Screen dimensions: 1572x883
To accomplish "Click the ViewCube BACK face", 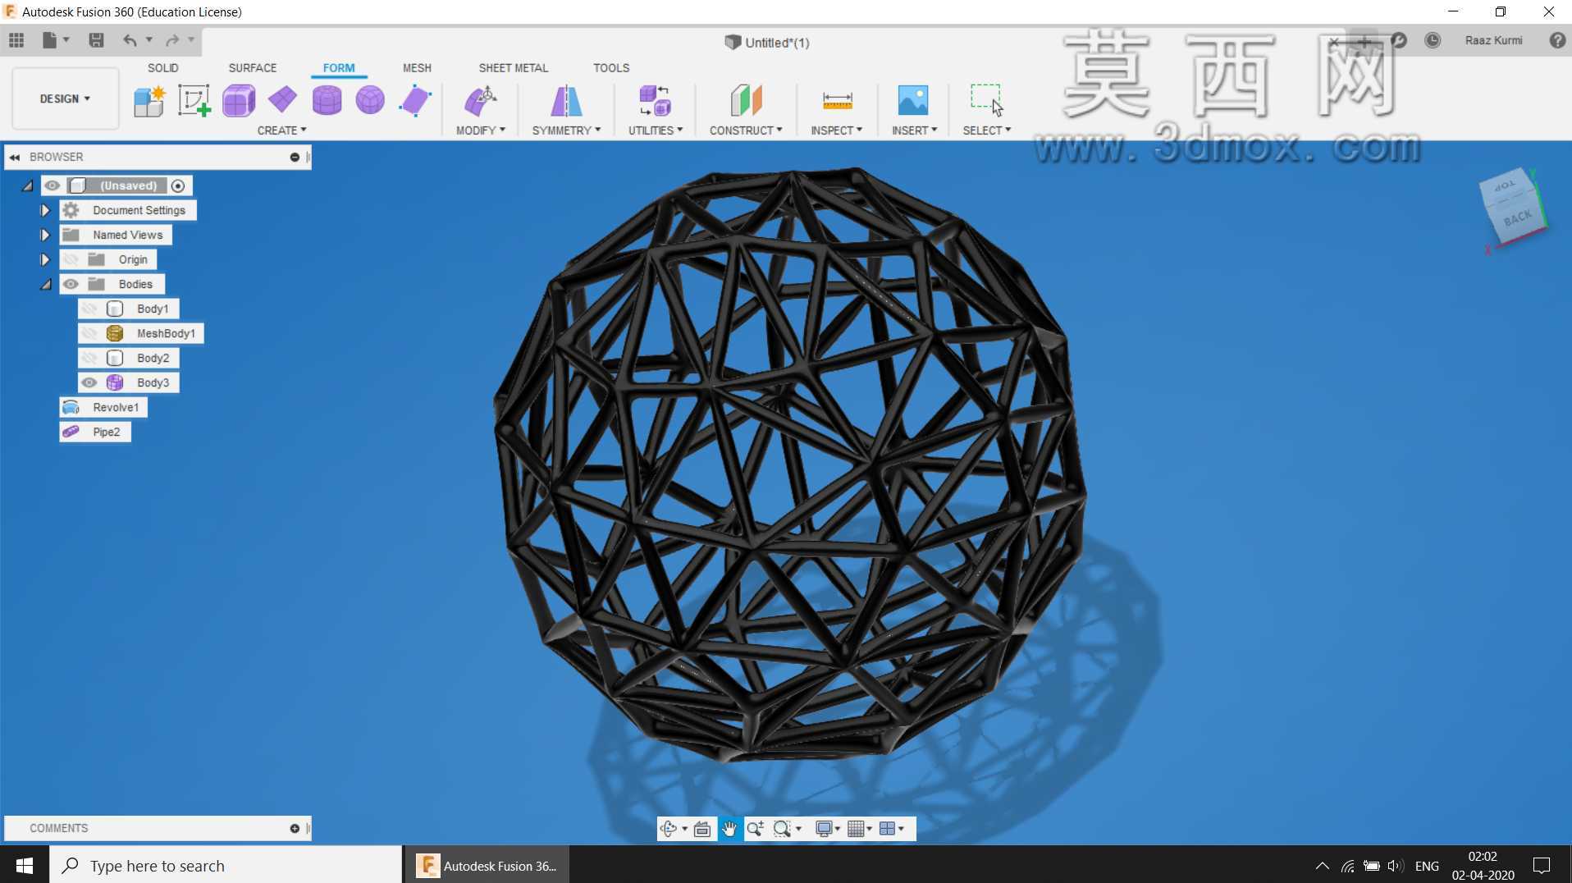I will (1517, 218).
